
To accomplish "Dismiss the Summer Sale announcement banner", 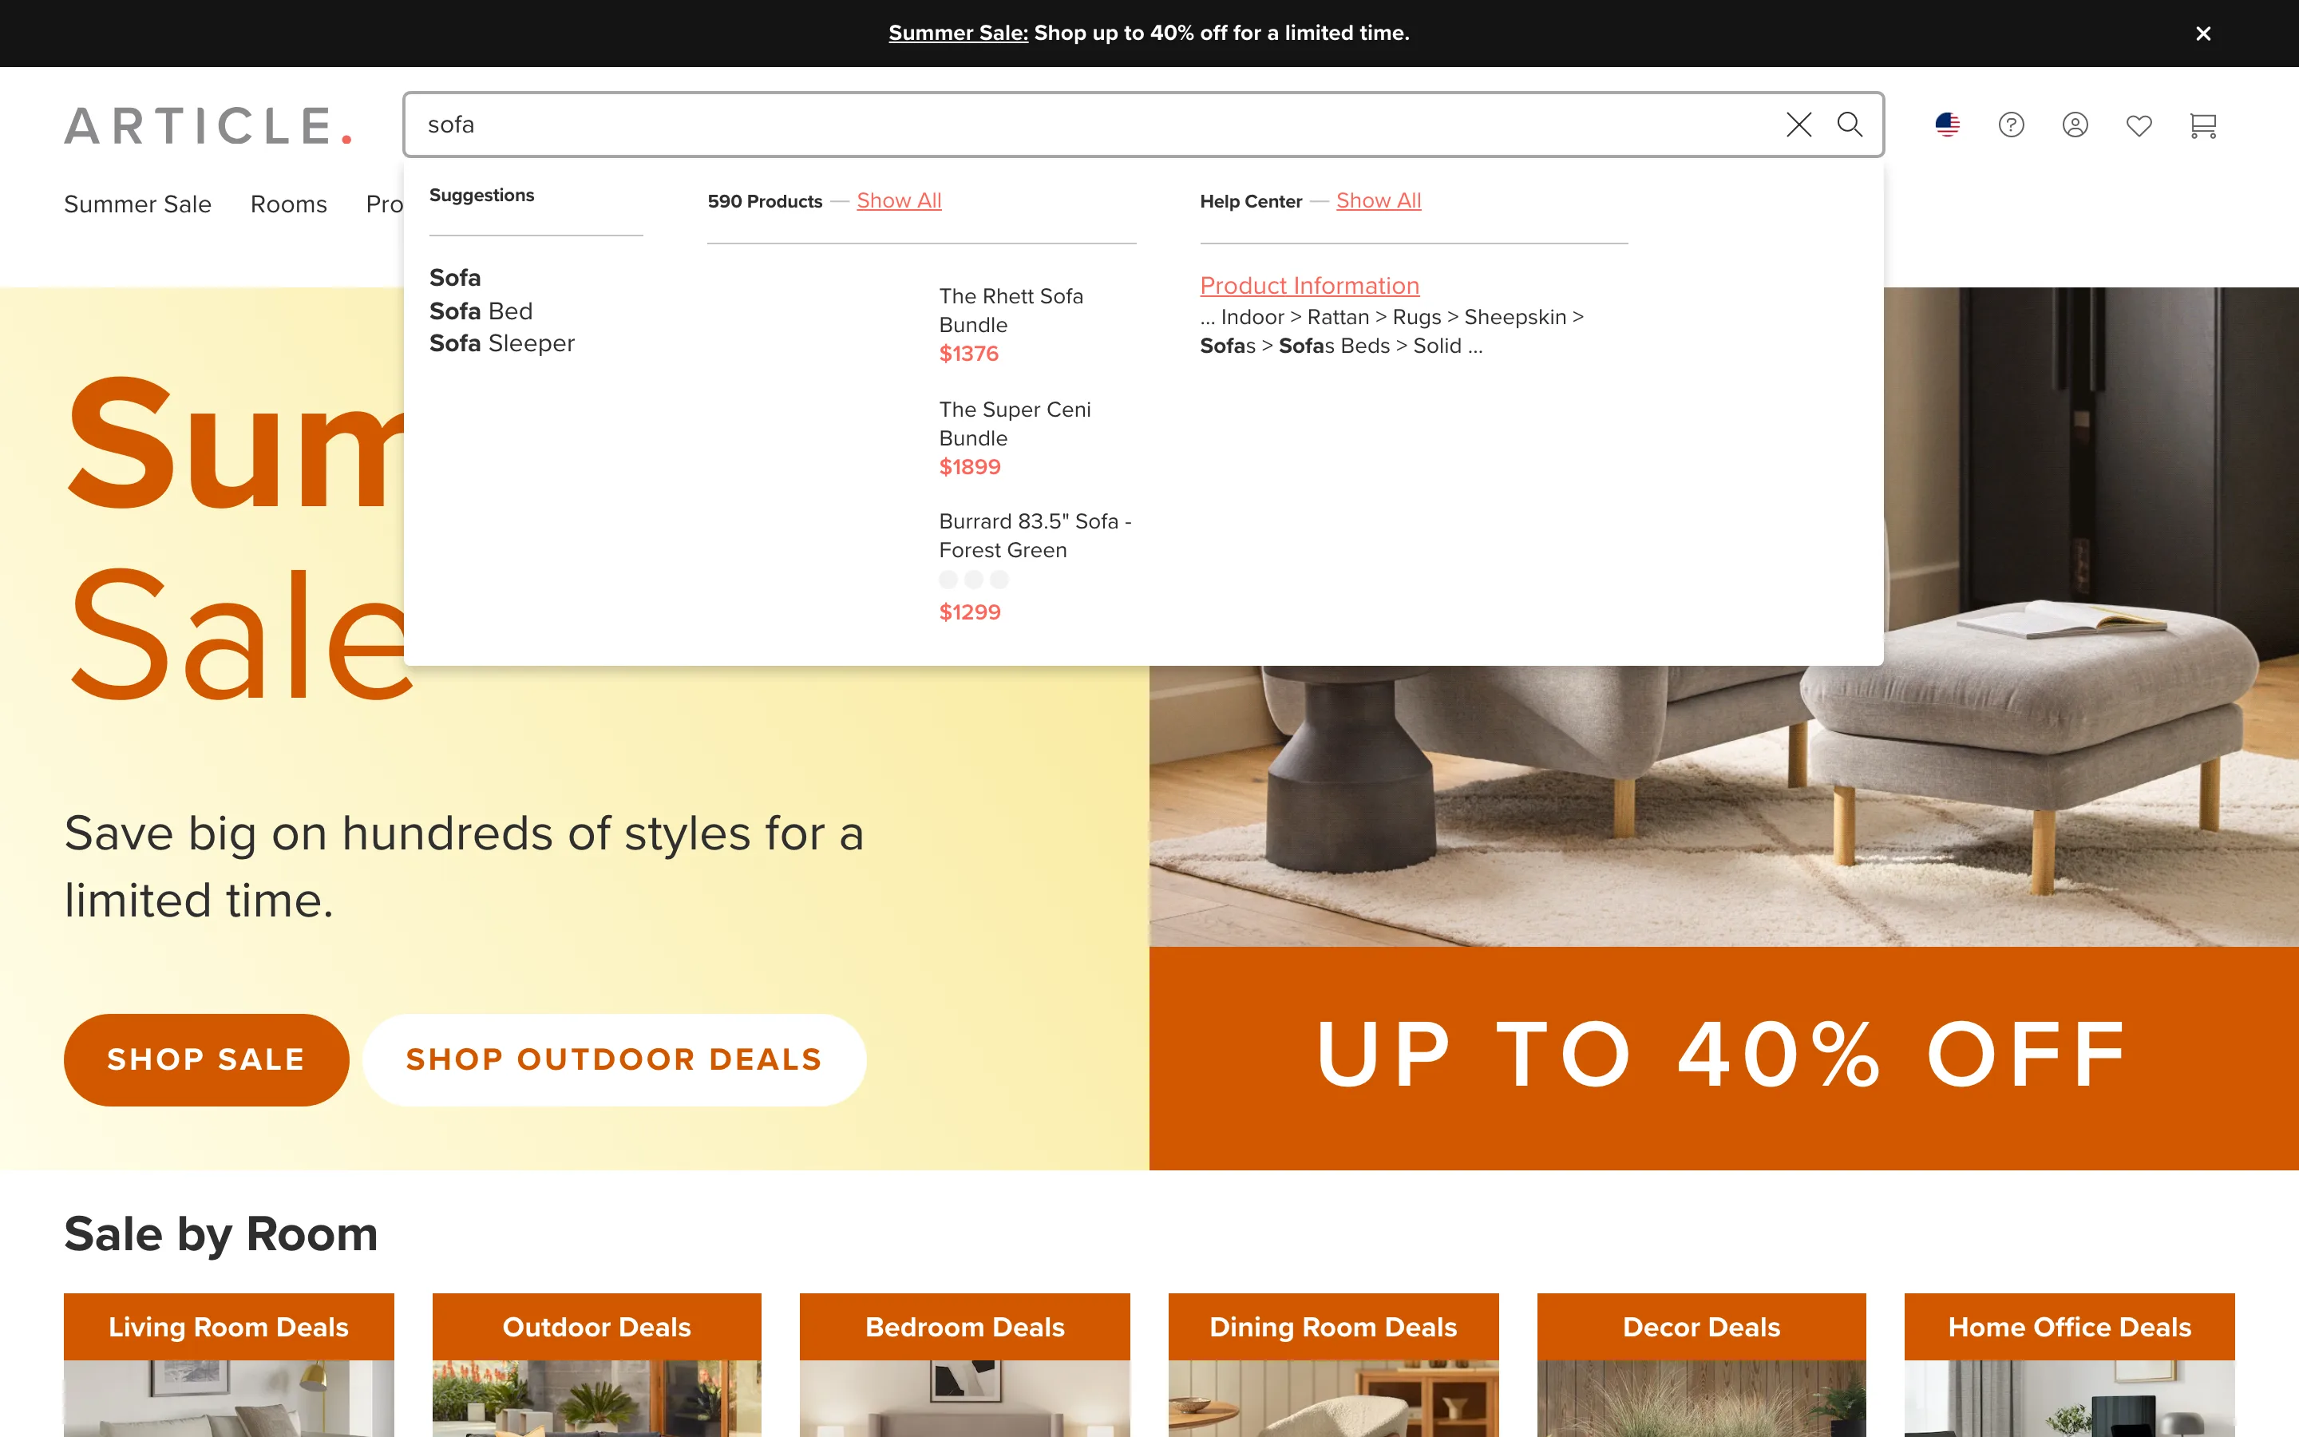I will pos(2203,34).
